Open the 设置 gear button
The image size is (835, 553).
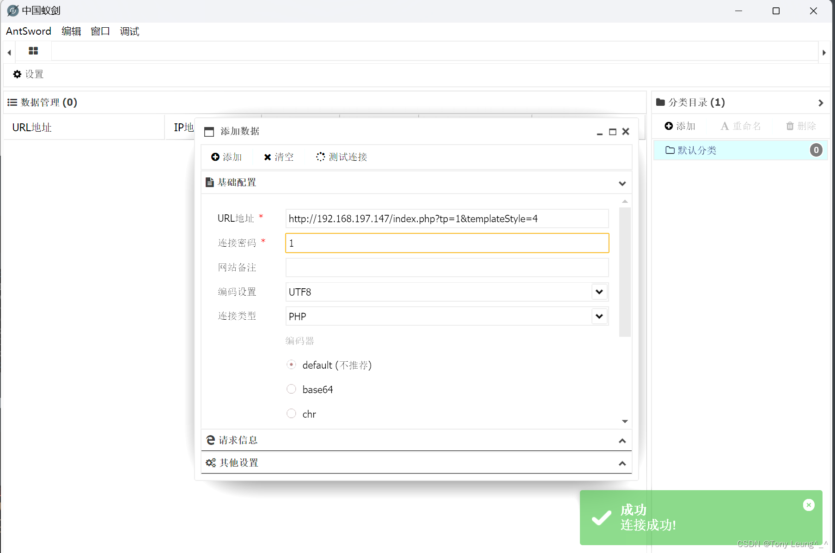click(x=28, y=74)
